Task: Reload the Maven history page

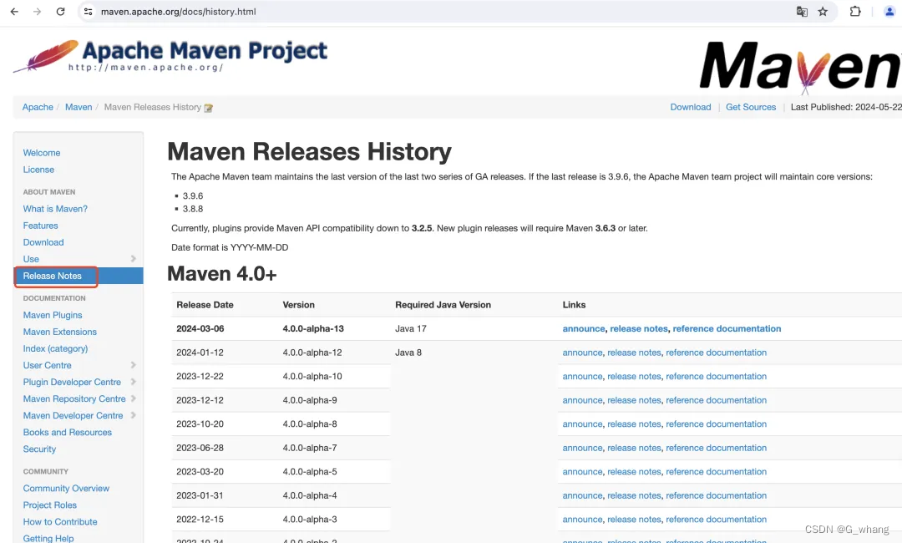Action: point(60,12)
